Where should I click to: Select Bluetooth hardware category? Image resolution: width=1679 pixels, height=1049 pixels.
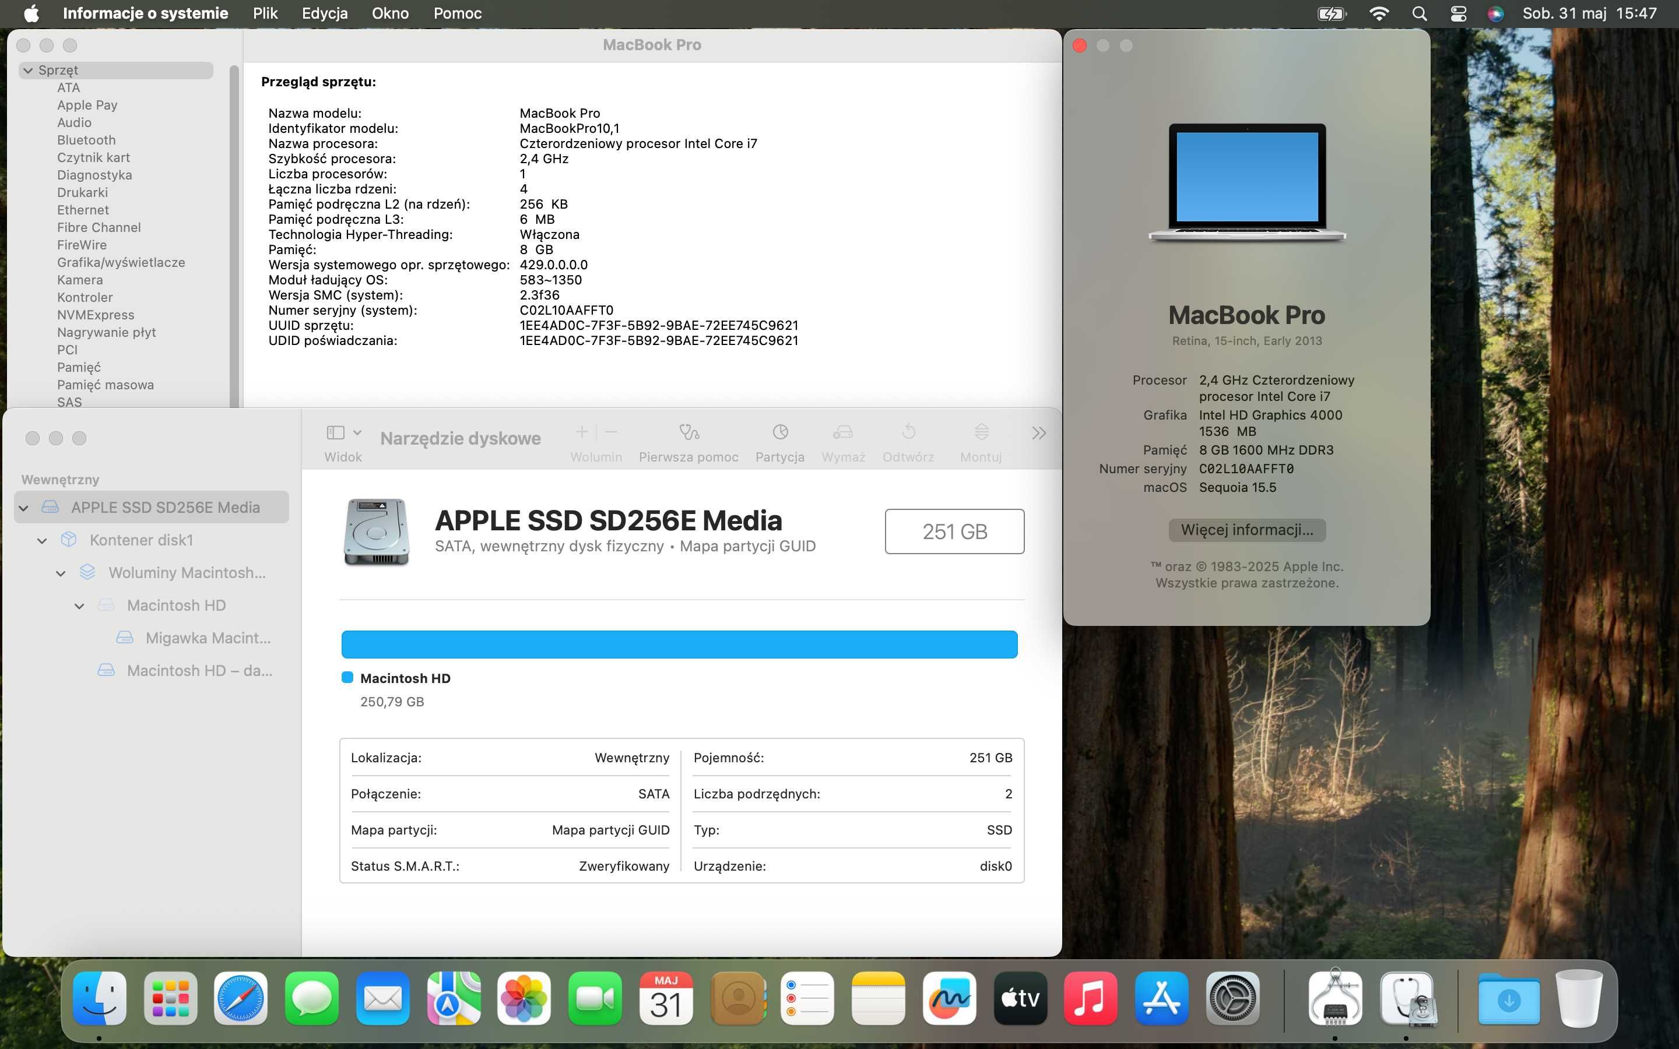point(86,139)
